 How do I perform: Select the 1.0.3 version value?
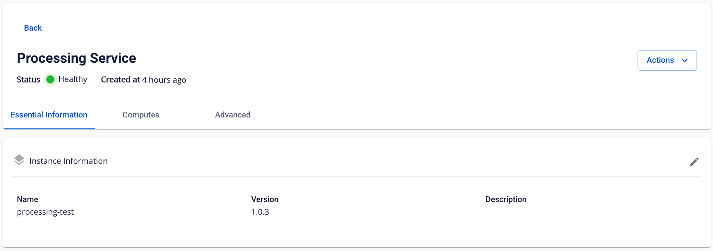260,212
